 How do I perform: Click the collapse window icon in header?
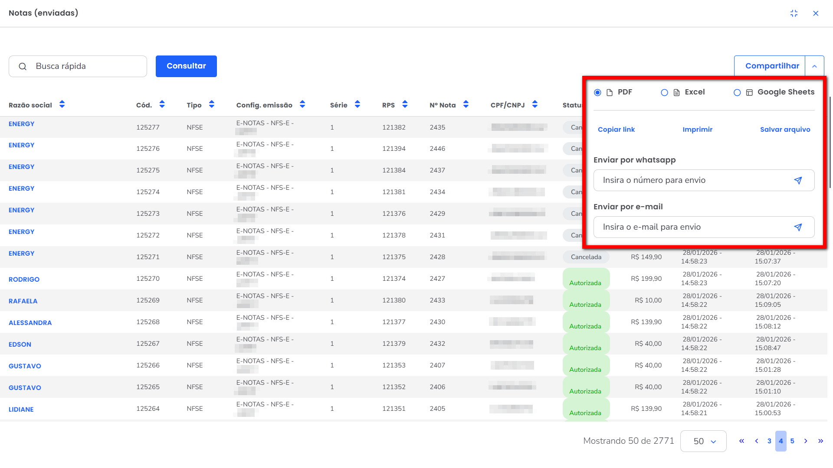tap(794, 13)
